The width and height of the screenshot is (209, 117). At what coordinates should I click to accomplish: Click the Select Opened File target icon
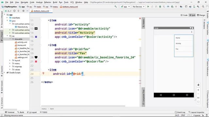click(x=14, y=11)
